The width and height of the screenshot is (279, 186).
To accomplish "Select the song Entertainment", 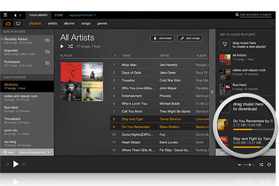I will pos(132,96).
